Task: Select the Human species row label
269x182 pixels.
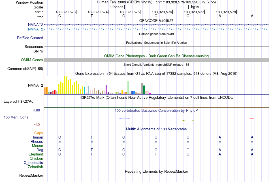Action: pyautogui.click(x=37, y=137)
